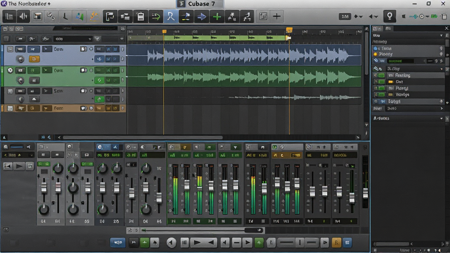Click the orange sparkle toolbar icon
Image resolution: width=450 pixels, height=253 pixels.
94,16
